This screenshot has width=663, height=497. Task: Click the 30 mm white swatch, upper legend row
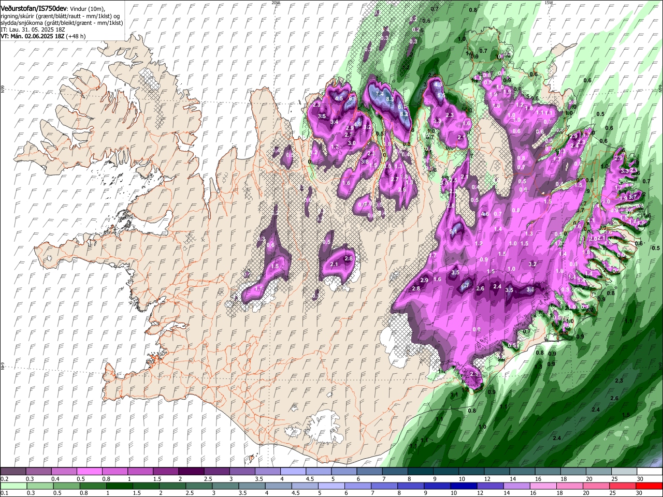[x=650, y=472]
